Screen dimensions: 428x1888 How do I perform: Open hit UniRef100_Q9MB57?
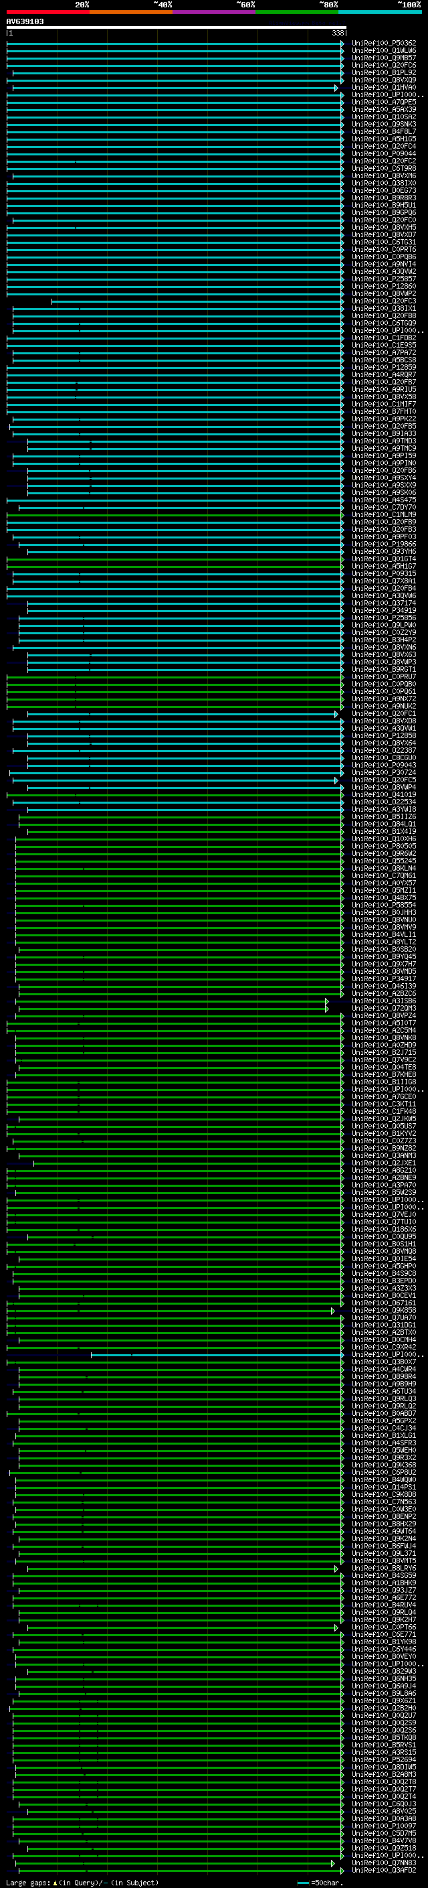tap(384, 58)
